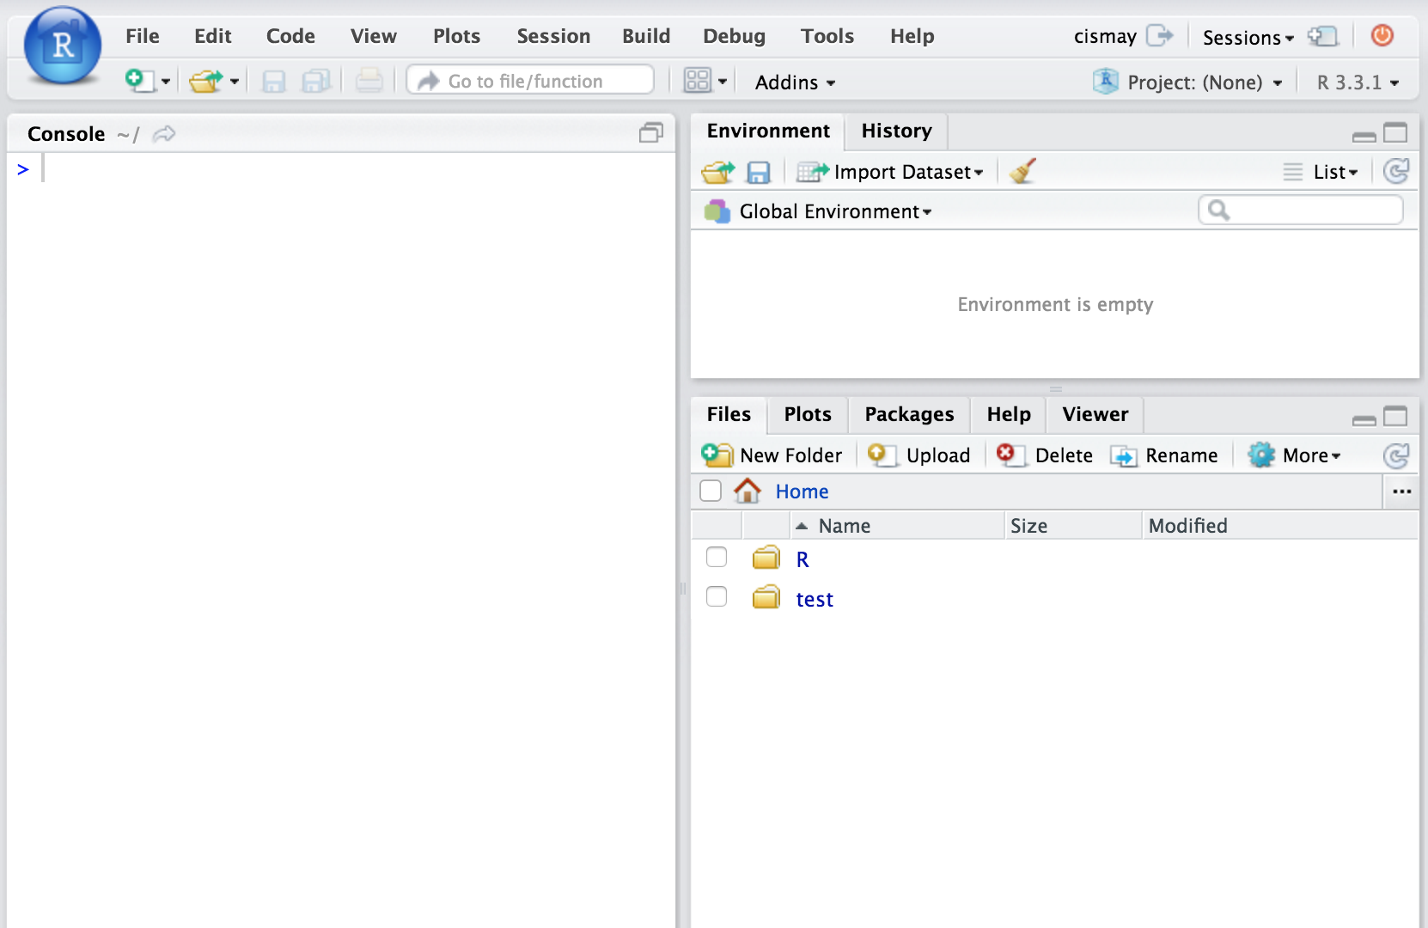
Task: Click the New Folder button
Action: [773, 455]
